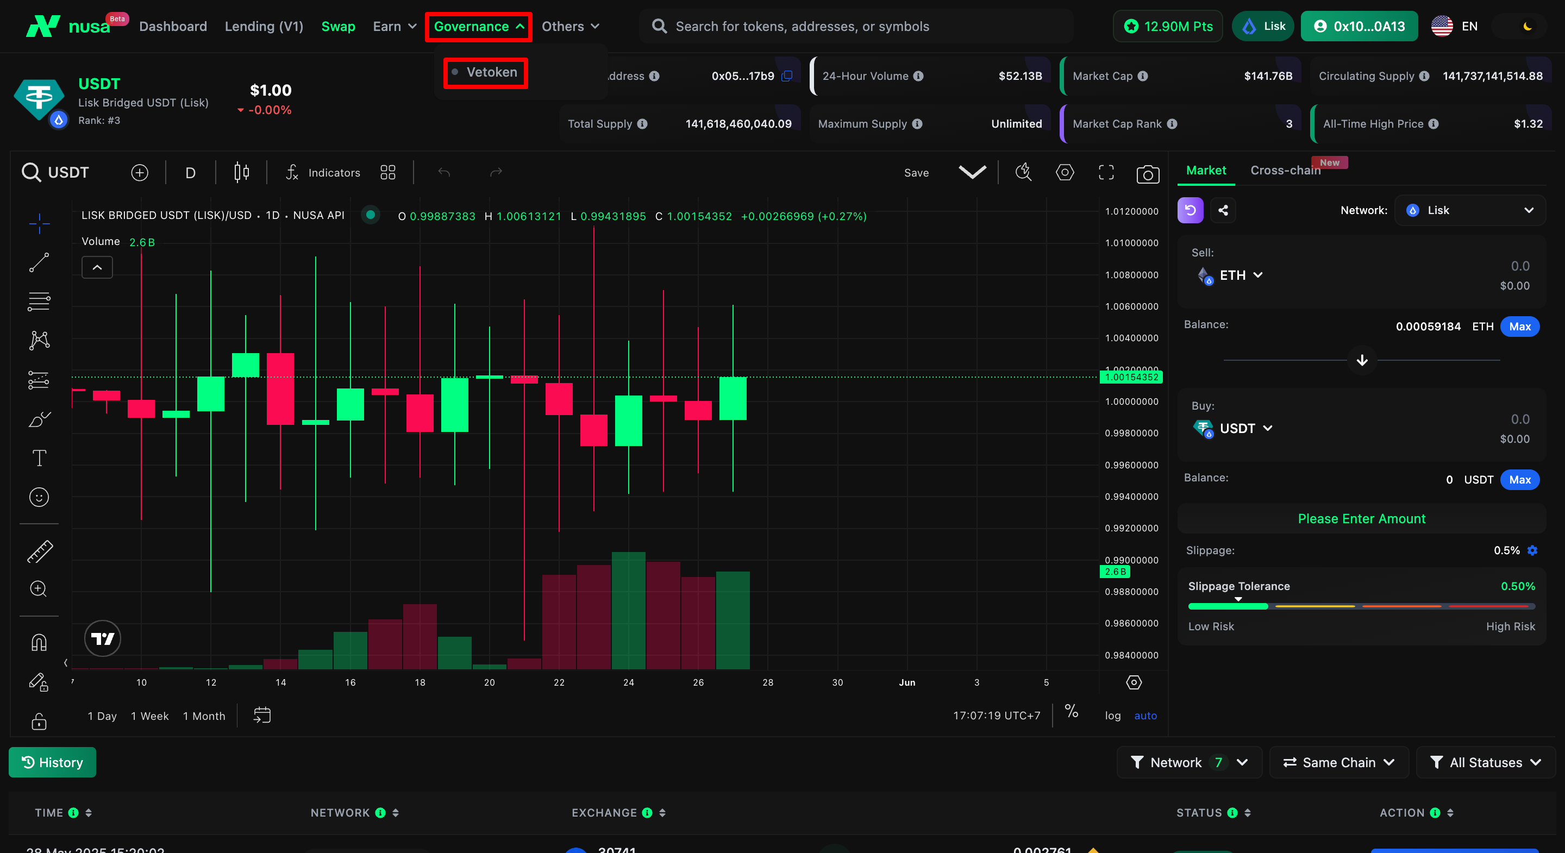Select the text annotation tool

(39, 457)
